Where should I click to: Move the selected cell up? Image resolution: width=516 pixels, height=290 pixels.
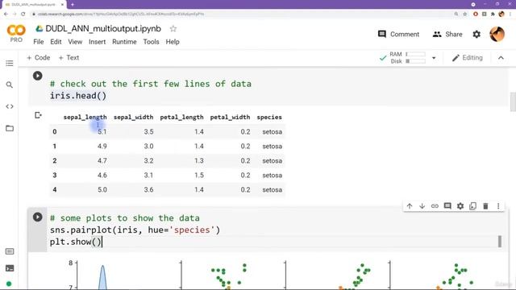[x=410, y=206]
